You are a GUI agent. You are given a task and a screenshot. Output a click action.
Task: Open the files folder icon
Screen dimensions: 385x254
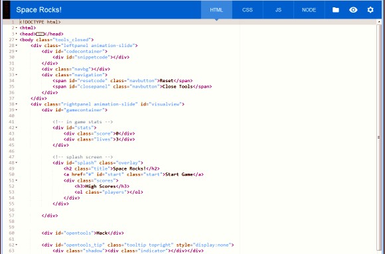[x=336, y=10]
